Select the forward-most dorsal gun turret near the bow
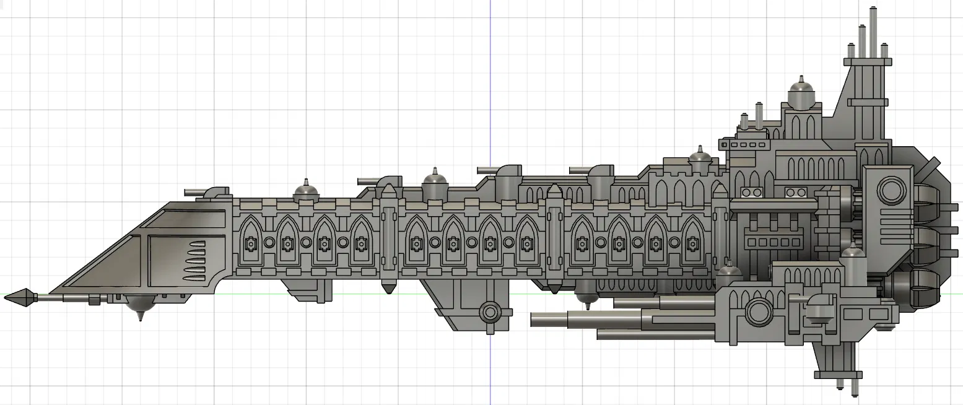The image size is (963, 405). [x=209, y=193]
